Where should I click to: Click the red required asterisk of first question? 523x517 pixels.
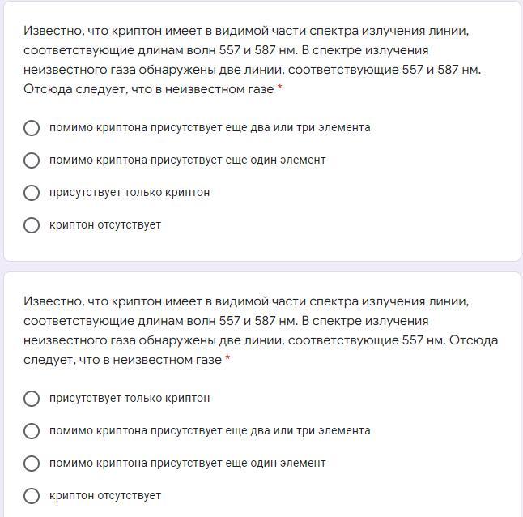click(280, 88)
